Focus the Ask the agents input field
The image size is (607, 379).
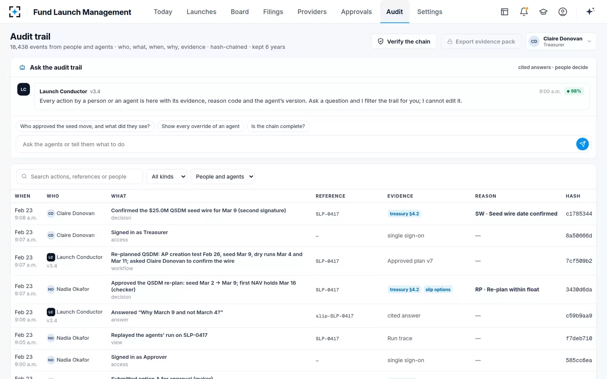pos(296,144)
